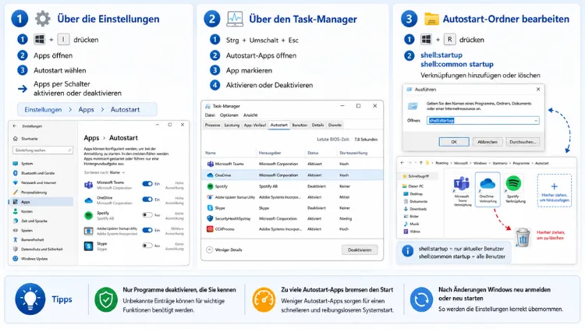Click the back arrow in Einstellungen window
Image resolution: width=585 pixels, height=329 pixels.
pos(15,126)
